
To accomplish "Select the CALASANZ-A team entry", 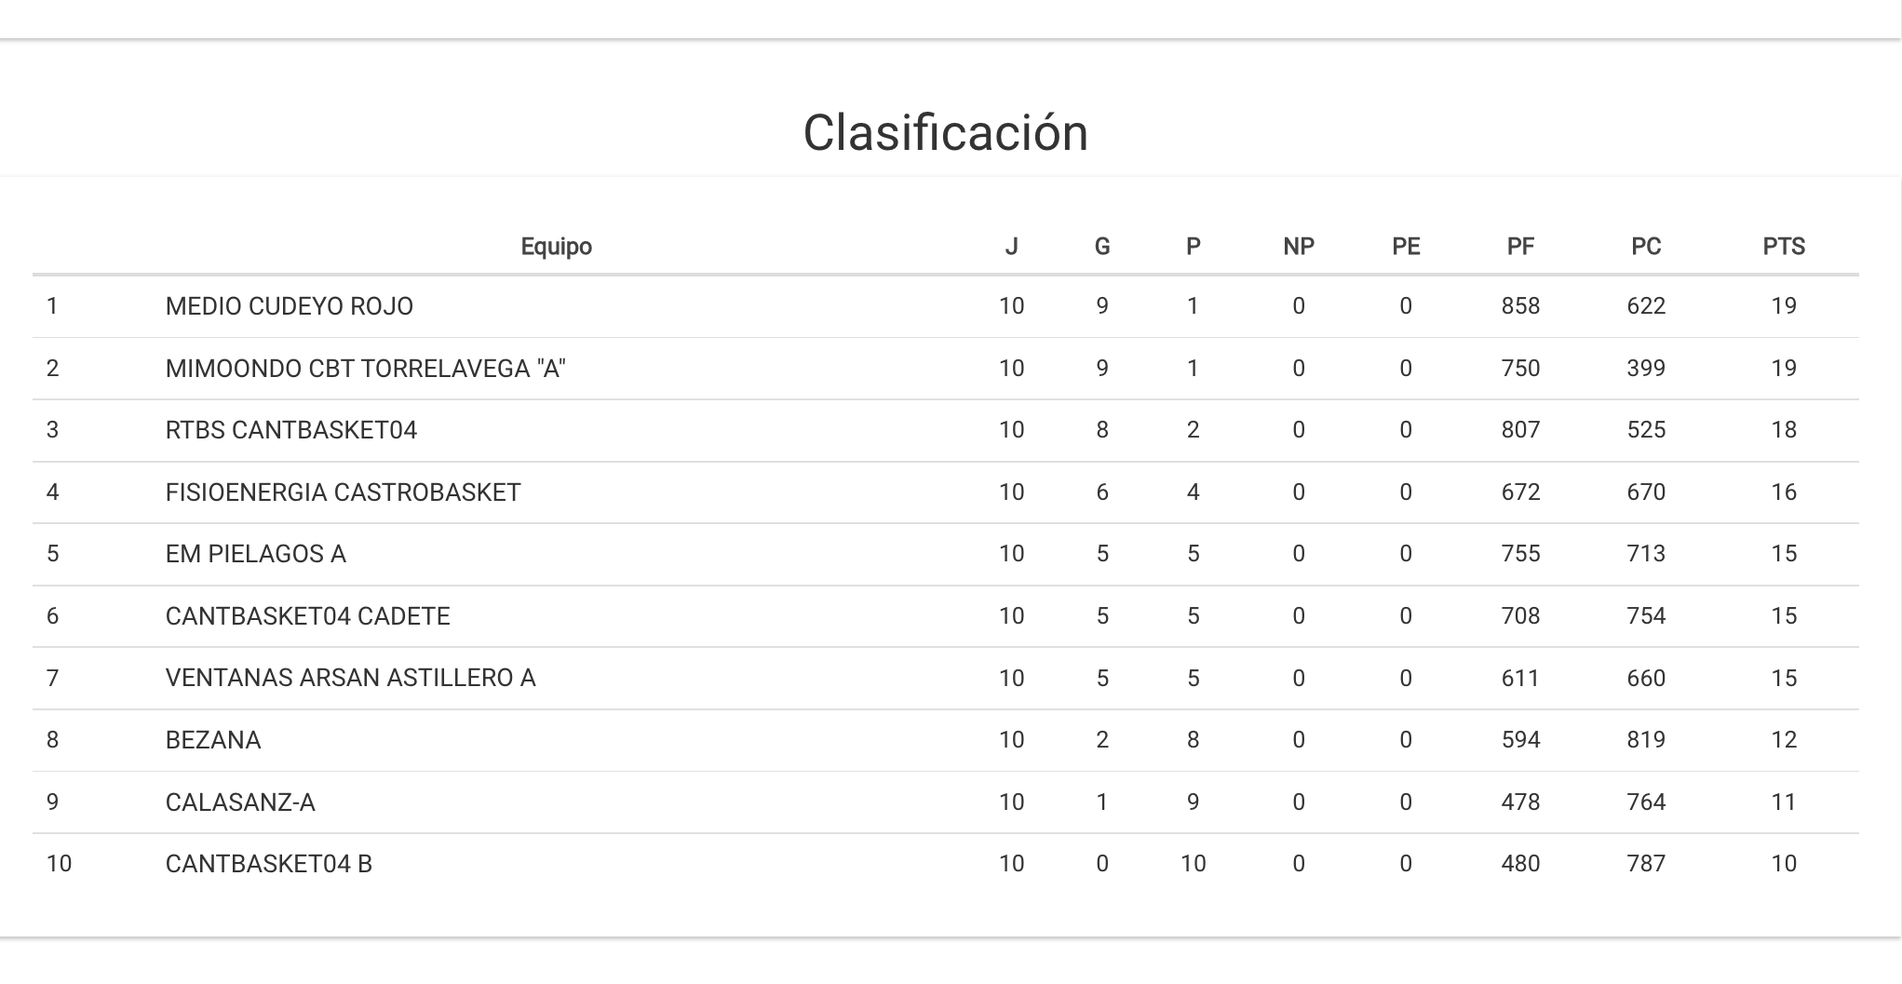I will [x=240, y=802].
